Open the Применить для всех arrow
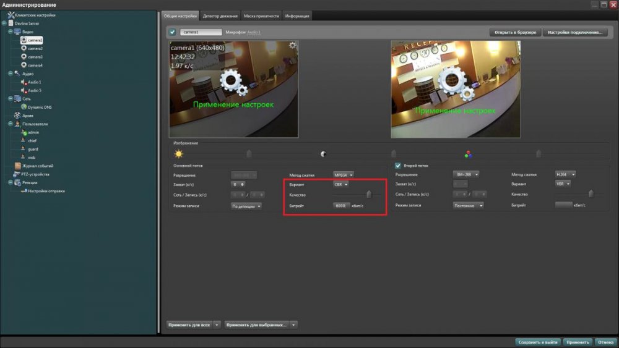The width and height of the screenshot is (619, 348). pyautogui.click(x=217, y=325)
